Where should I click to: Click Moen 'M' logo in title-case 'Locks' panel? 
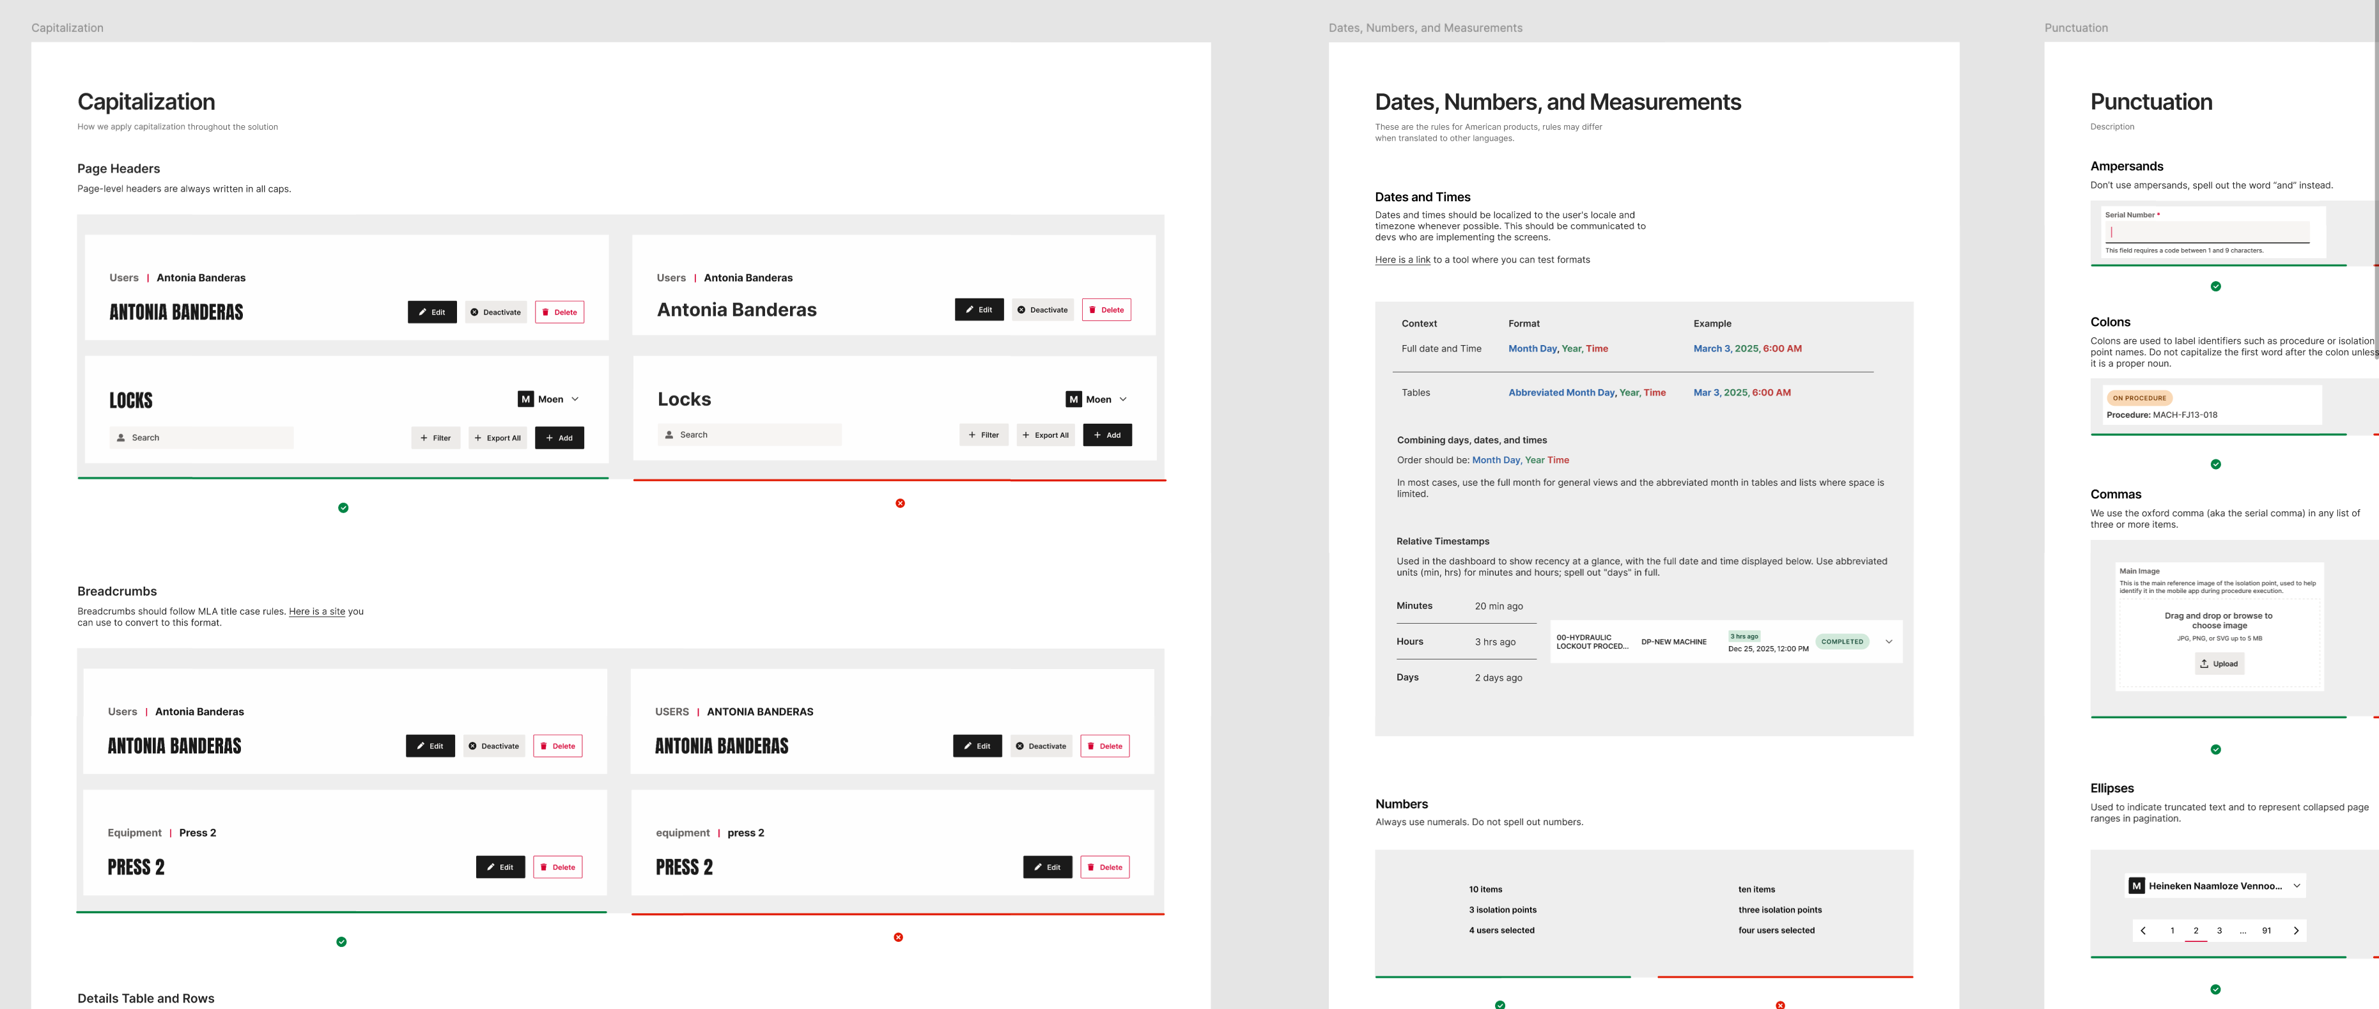(x=1073, y=400)
